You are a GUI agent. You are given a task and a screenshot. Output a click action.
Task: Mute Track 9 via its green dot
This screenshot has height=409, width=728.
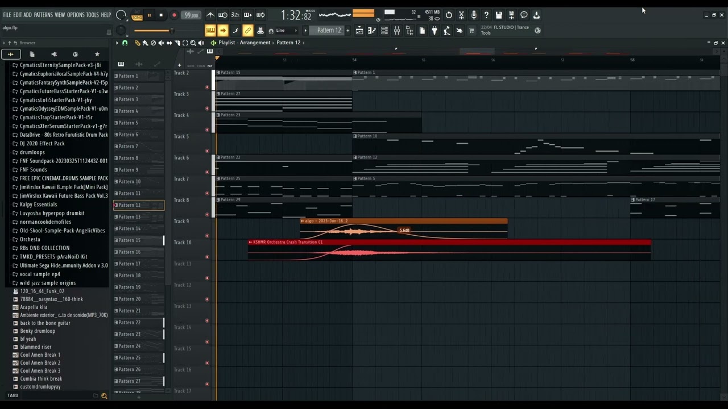click(207, 236)
